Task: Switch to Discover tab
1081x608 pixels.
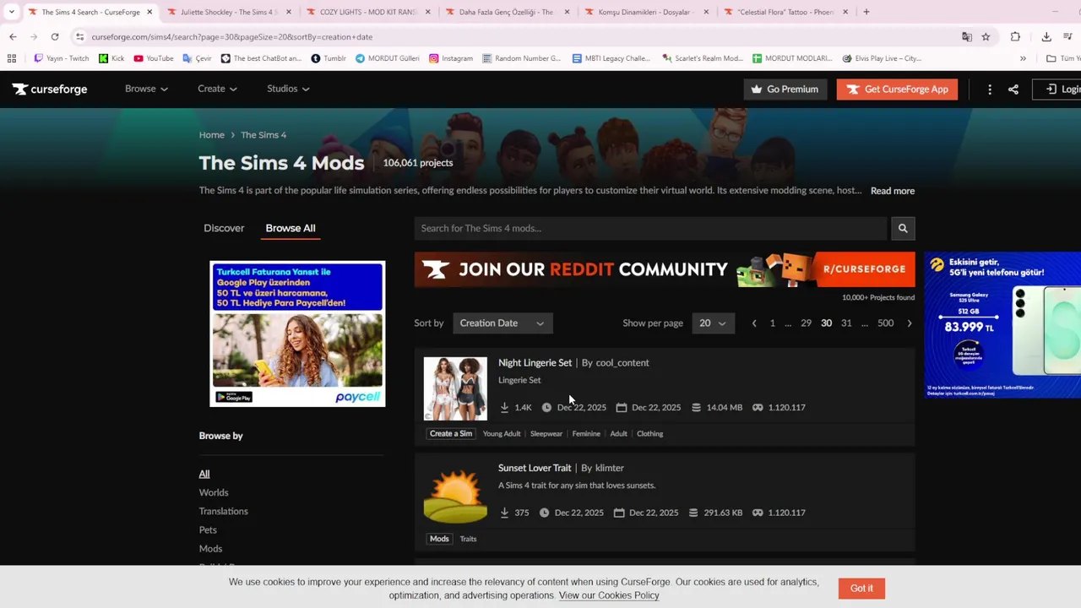Action: tap(224, 228)
